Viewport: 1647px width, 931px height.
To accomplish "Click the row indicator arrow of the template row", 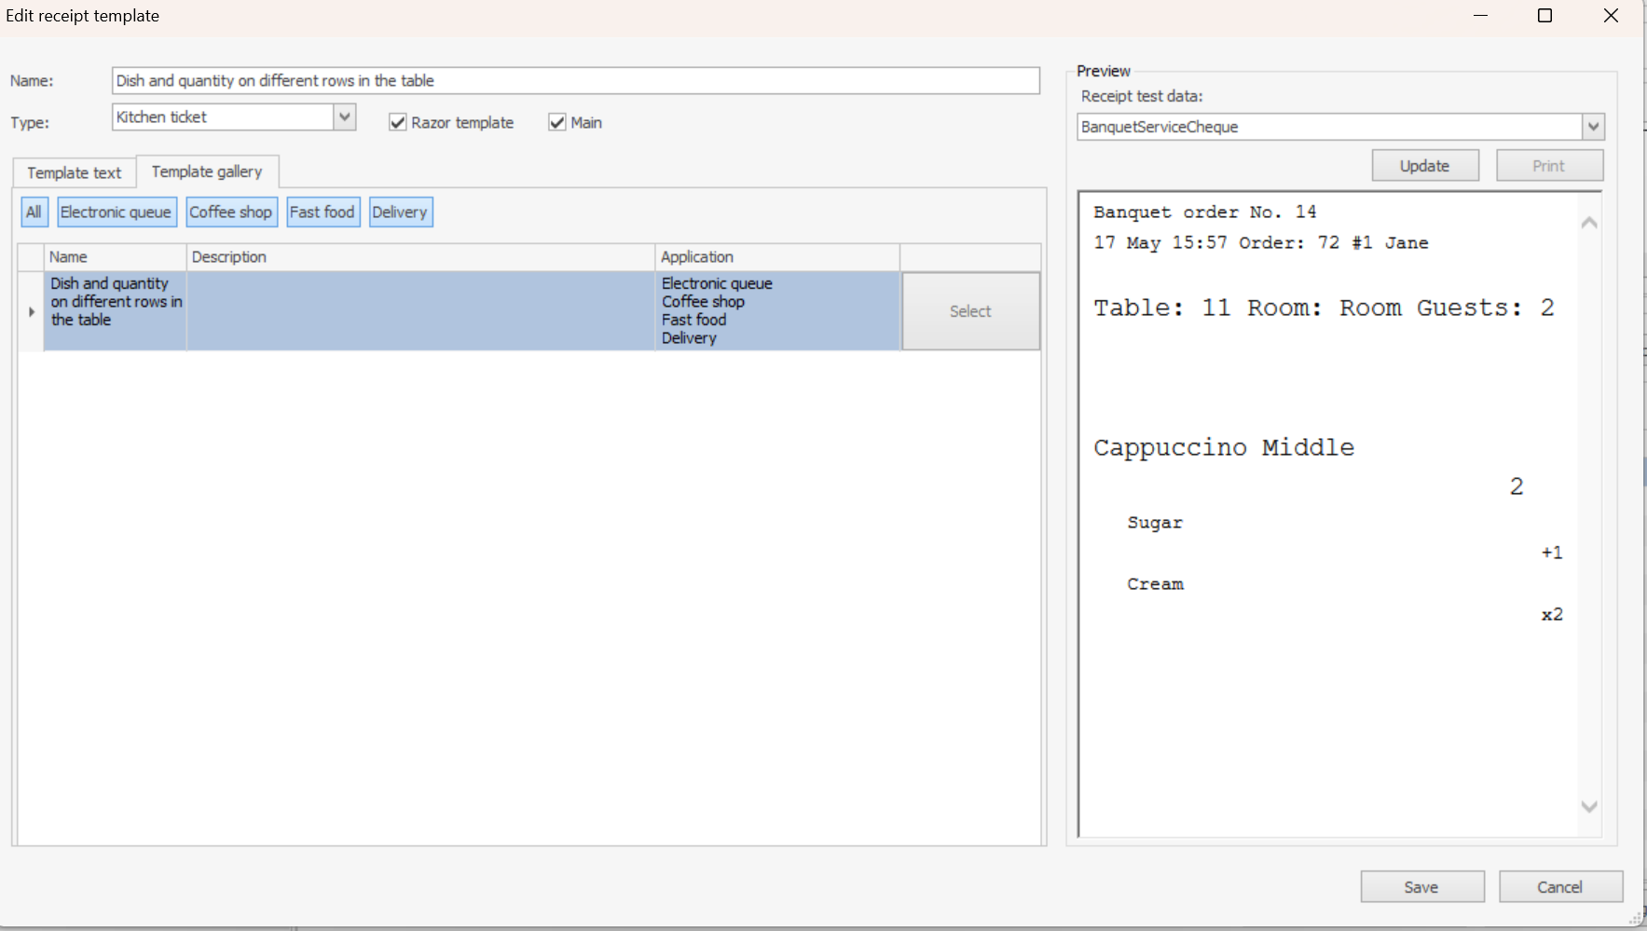I will coord(31,311).
